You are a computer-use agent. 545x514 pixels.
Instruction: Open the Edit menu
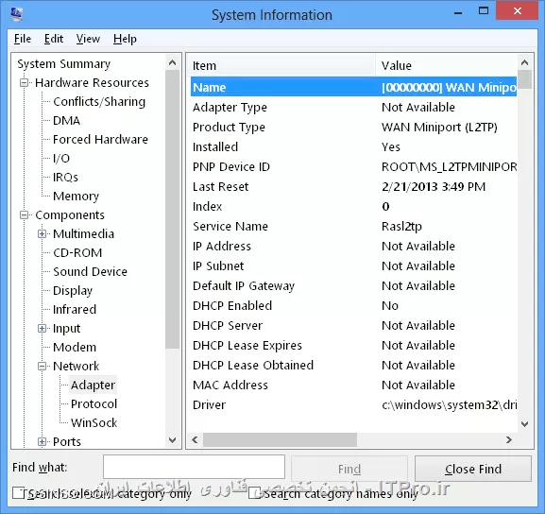point(54,39)
